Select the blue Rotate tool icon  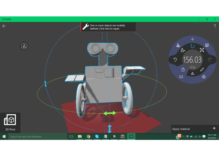(193, 46)
